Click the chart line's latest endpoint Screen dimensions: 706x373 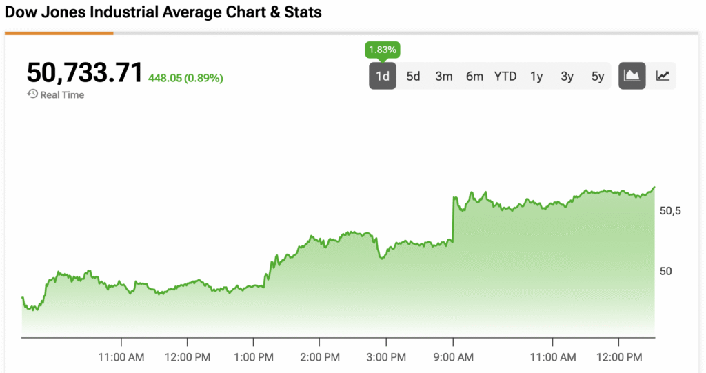(654, 188)
